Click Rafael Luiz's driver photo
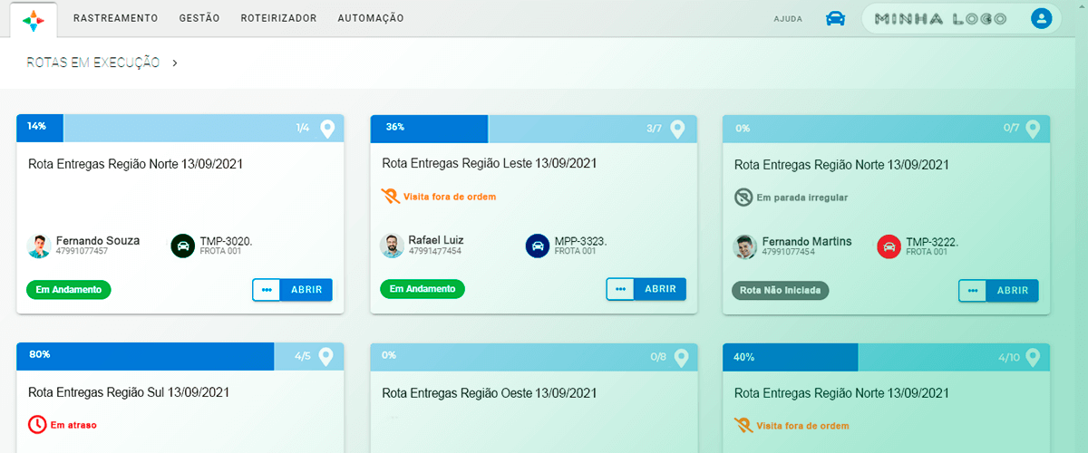The image size is (1088, 453). click(x=392, y=246)
